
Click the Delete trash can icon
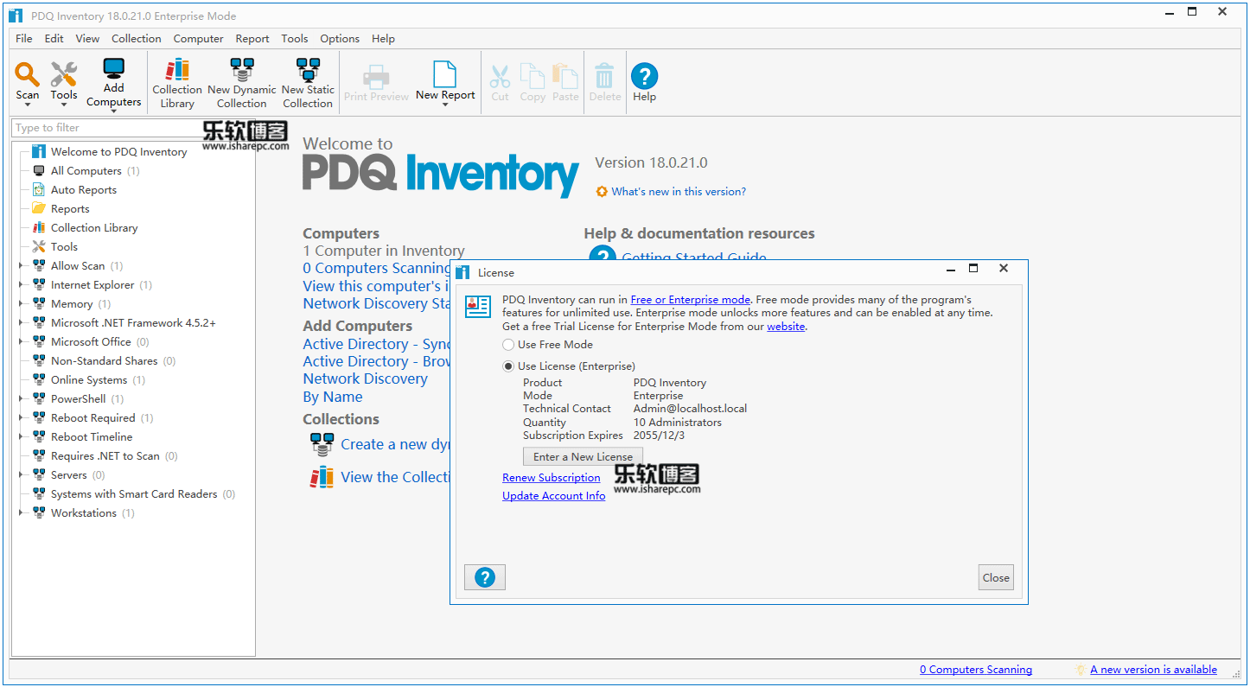click(x=605, y=76)
